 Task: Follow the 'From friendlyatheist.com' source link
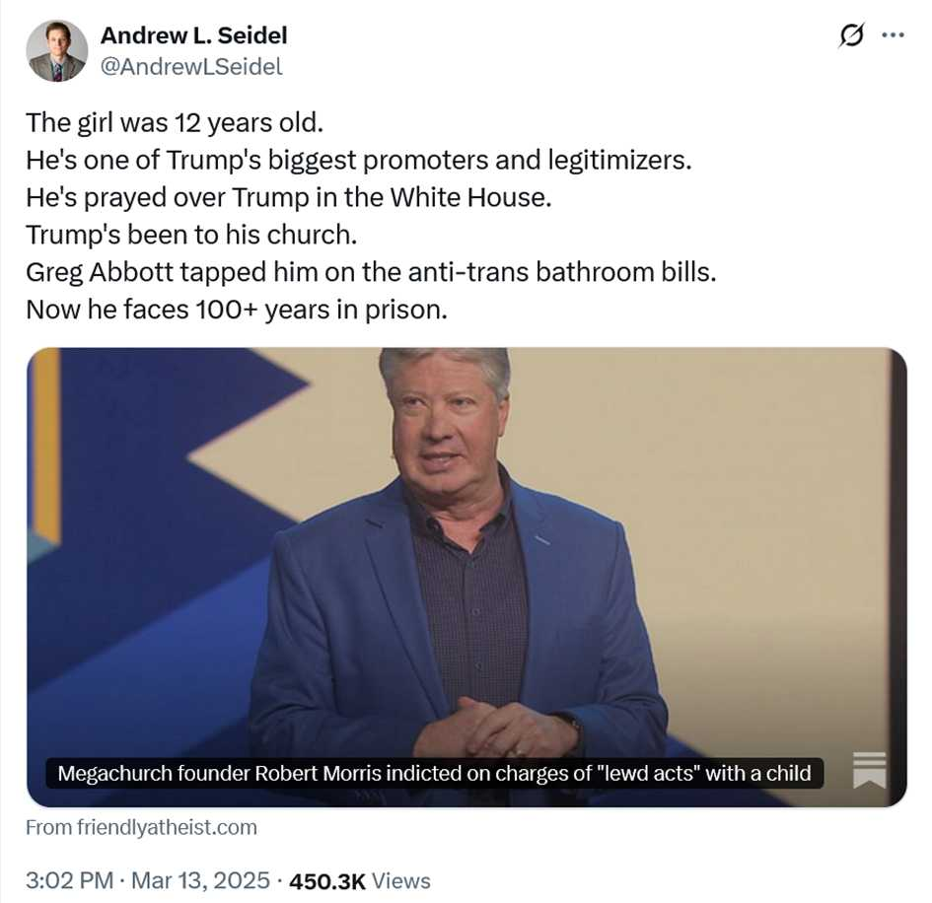click(141, 827)
